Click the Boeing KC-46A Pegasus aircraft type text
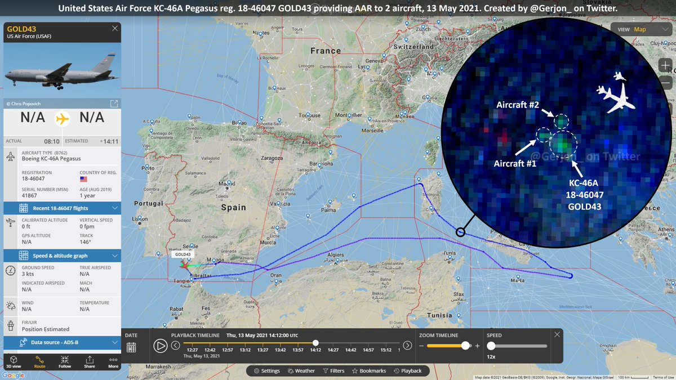The width and height of the screenshot is (676, 380). [x=51, y=159]
